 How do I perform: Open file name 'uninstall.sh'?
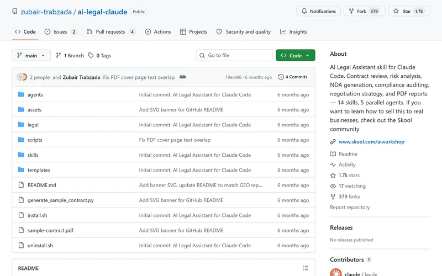click(x=40, y=245)
